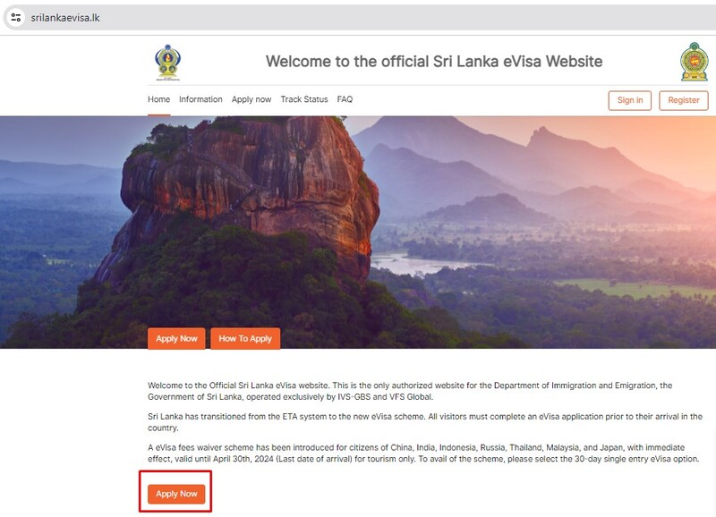Image resolution: width=716 pixels, height=517 pixels.
Task: Click the ETA transition notice paragraph
Action: pyautogui.click(x=424, y=422)
